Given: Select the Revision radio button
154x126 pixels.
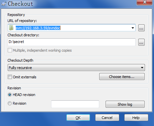Looking at the screenshot, I should (x=10, y=103).
